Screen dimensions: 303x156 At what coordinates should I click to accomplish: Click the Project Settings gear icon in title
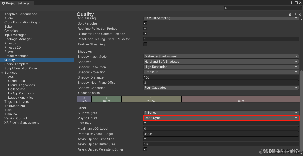coord(3,3)
